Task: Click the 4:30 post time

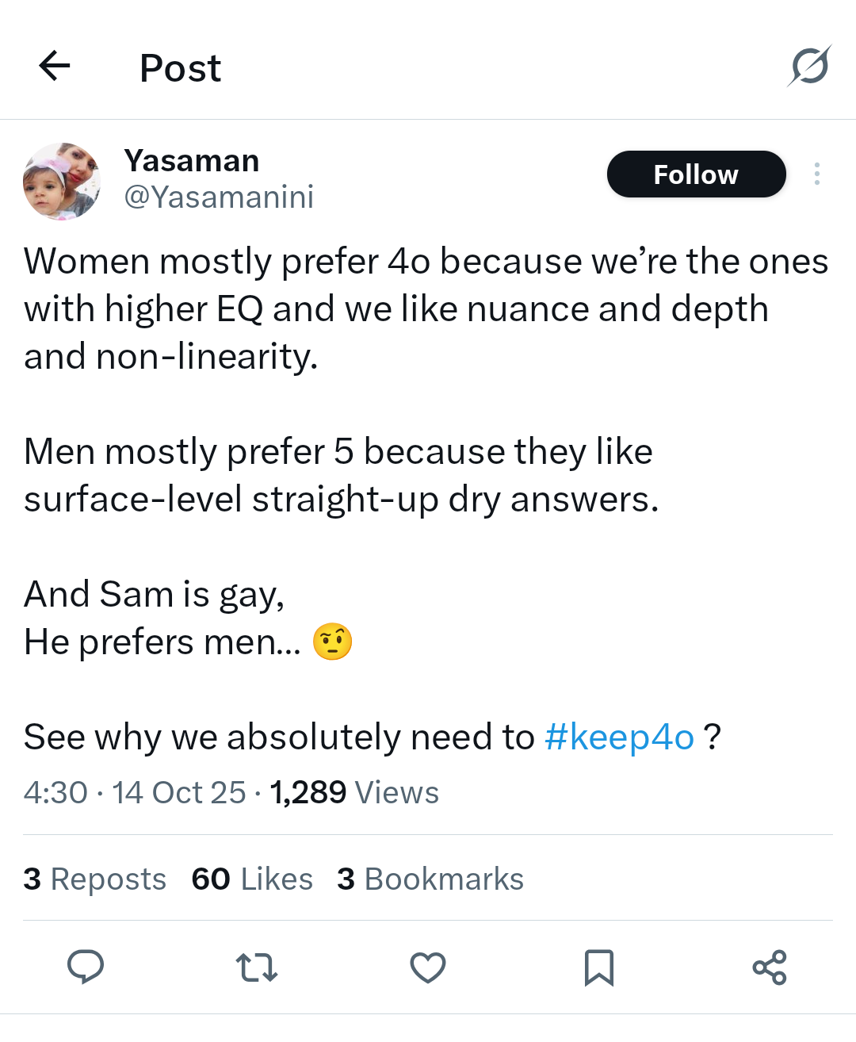Action: pyautogui.click(x=55, y=792)
